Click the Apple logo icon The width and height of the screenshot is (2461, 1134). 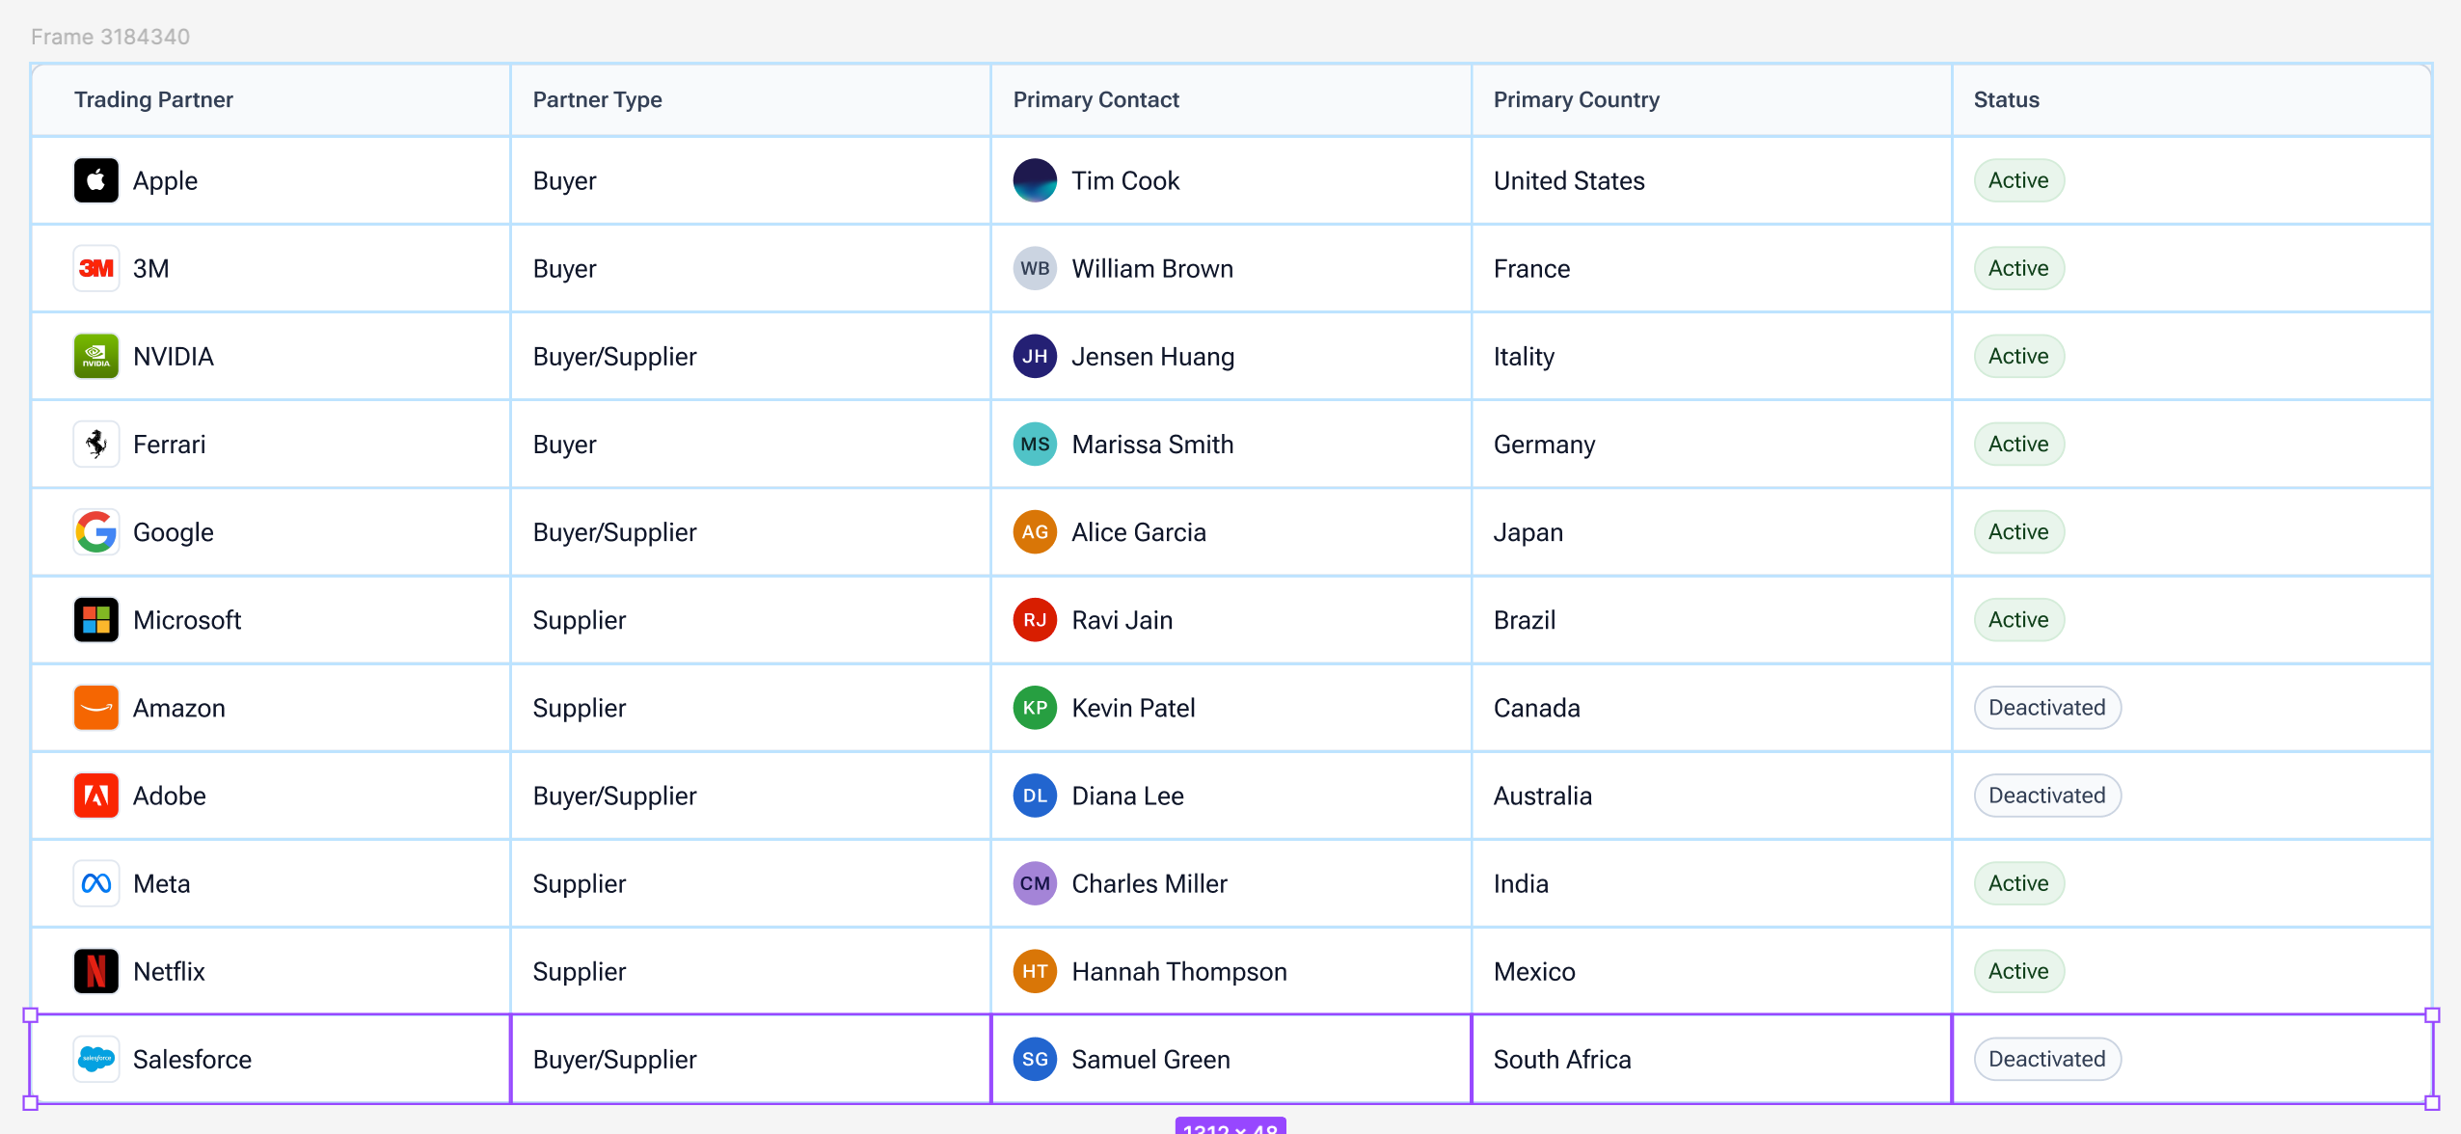96,180
